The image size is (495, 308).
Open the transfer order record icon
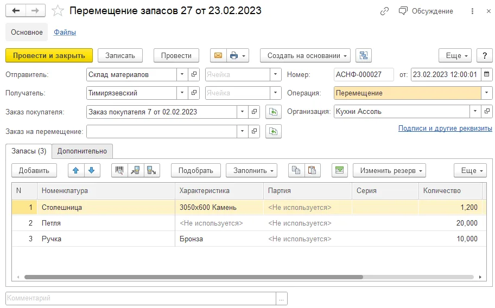click(x=254, y=131)
